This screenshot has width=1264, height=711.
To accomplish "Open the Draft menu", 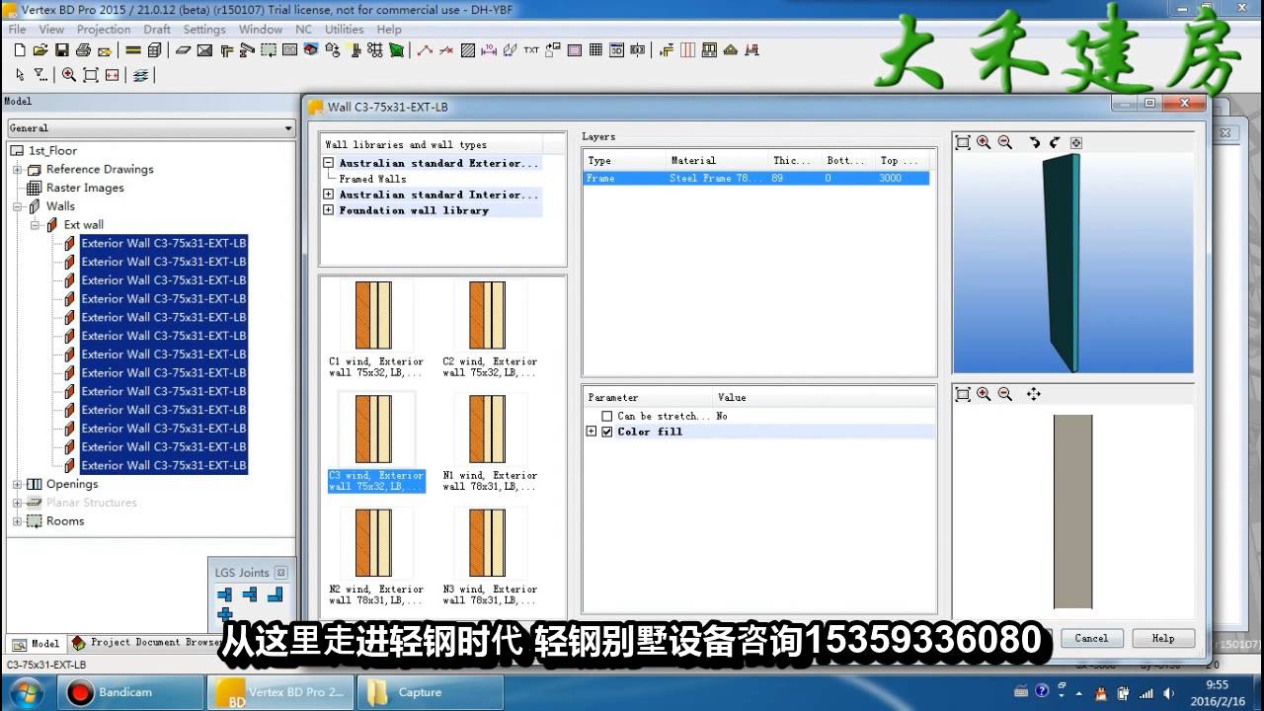I will click(157, 30).
